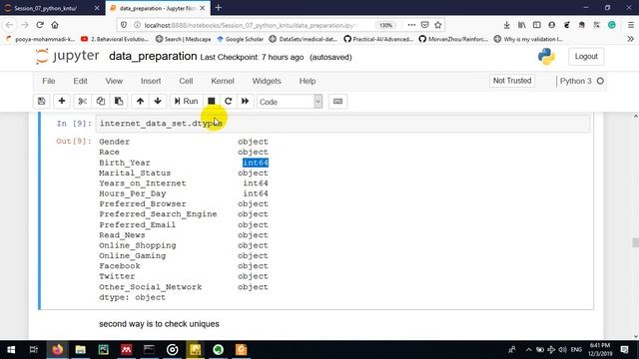This screenshot has width=639, height=359.
Task: Click the Not Trusted button
Action: [512, 81]
